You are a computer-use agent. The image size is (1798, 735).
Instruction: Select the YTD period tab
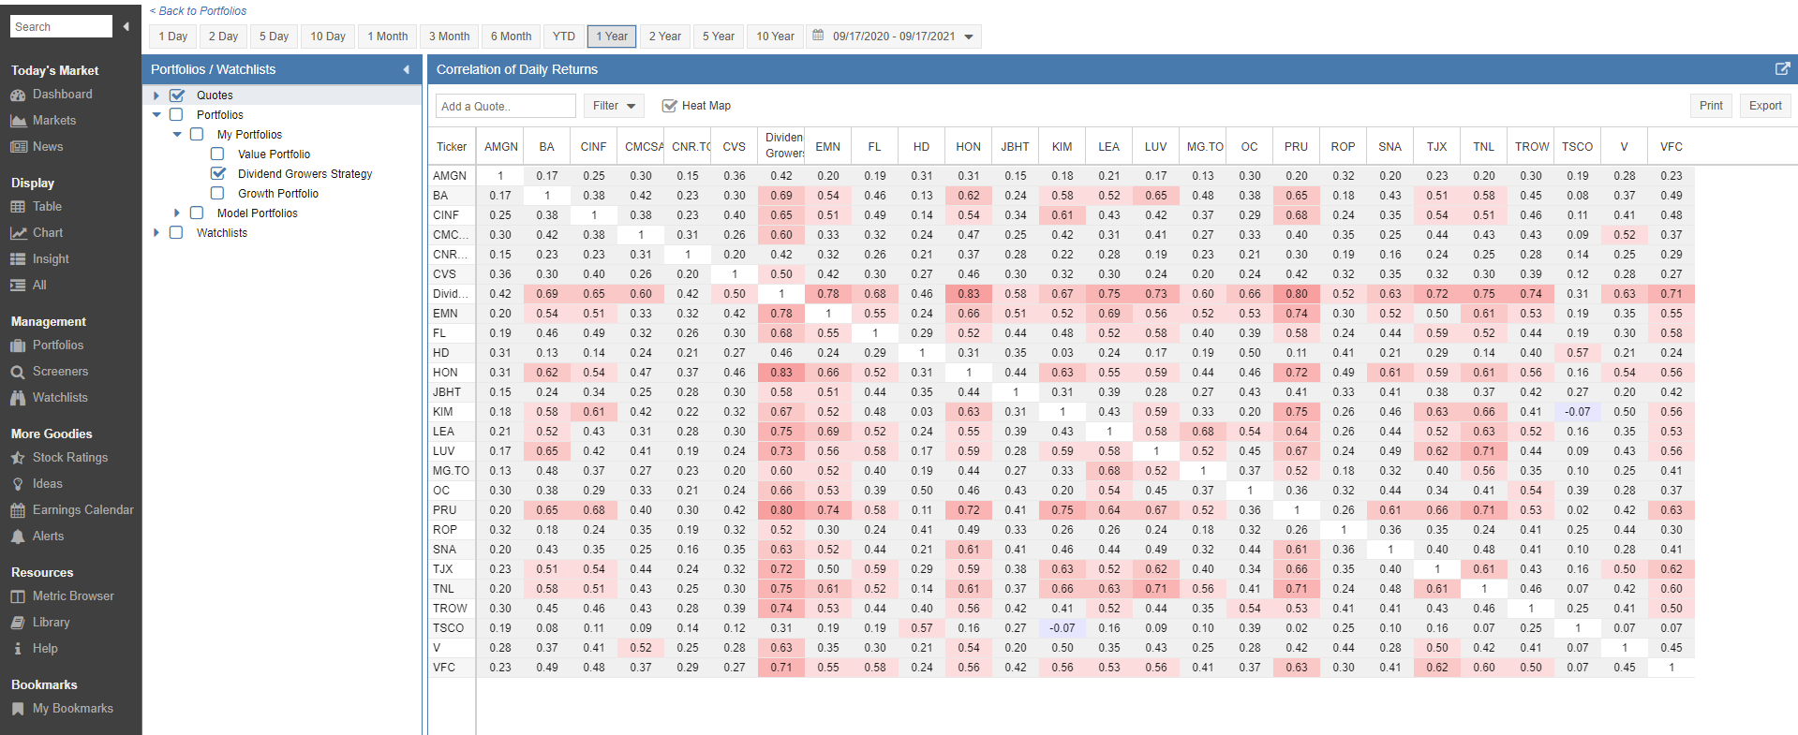pos(564,37)
